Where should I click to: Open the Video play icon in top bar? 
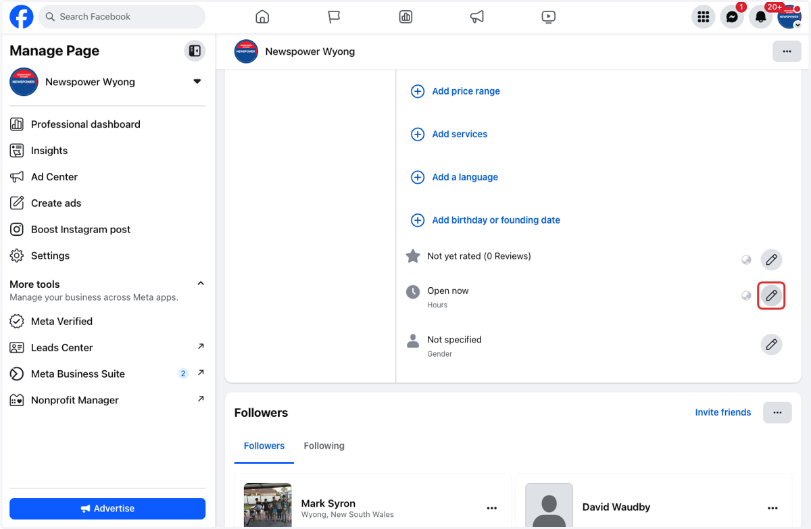pyautogui.click(x=549, y=17)
